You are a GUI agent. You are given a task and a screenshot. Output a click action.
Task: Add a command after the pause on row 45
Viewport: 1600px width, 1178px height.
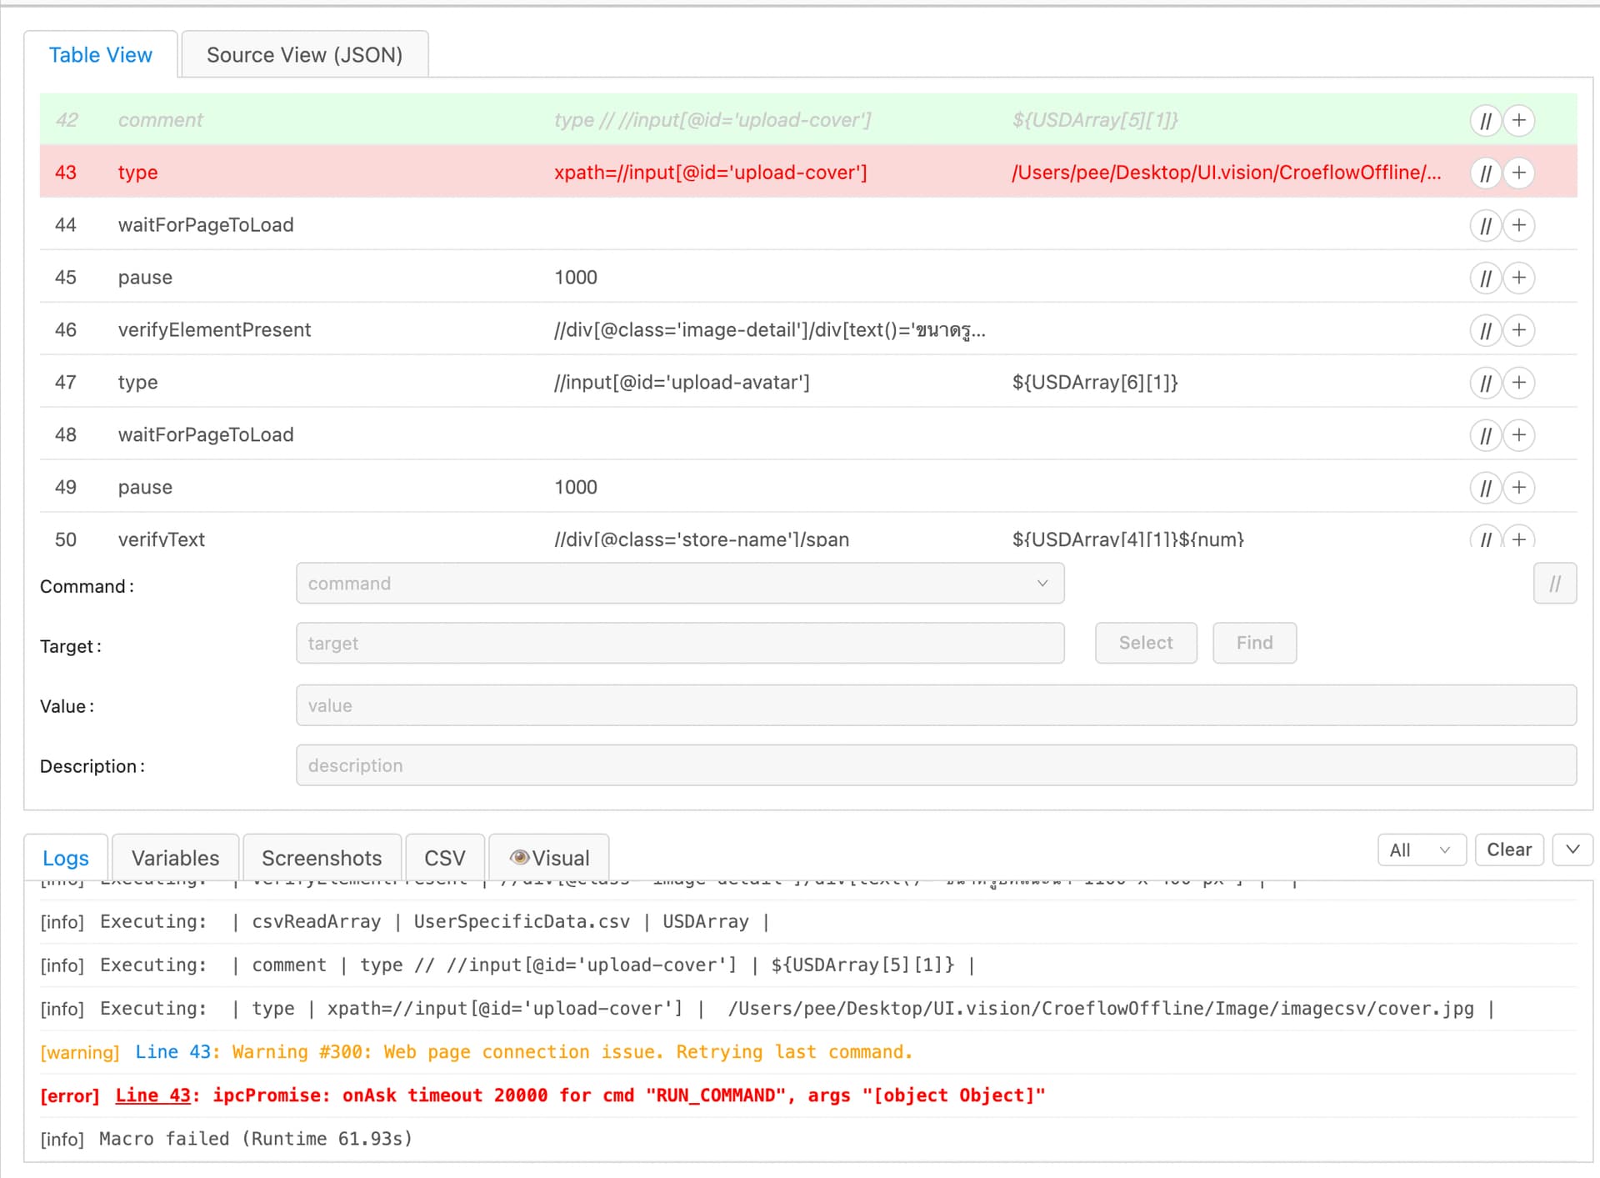pyautogui.click(x=1518, y=278)
